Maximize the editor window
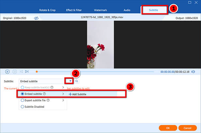 point(190,2)
